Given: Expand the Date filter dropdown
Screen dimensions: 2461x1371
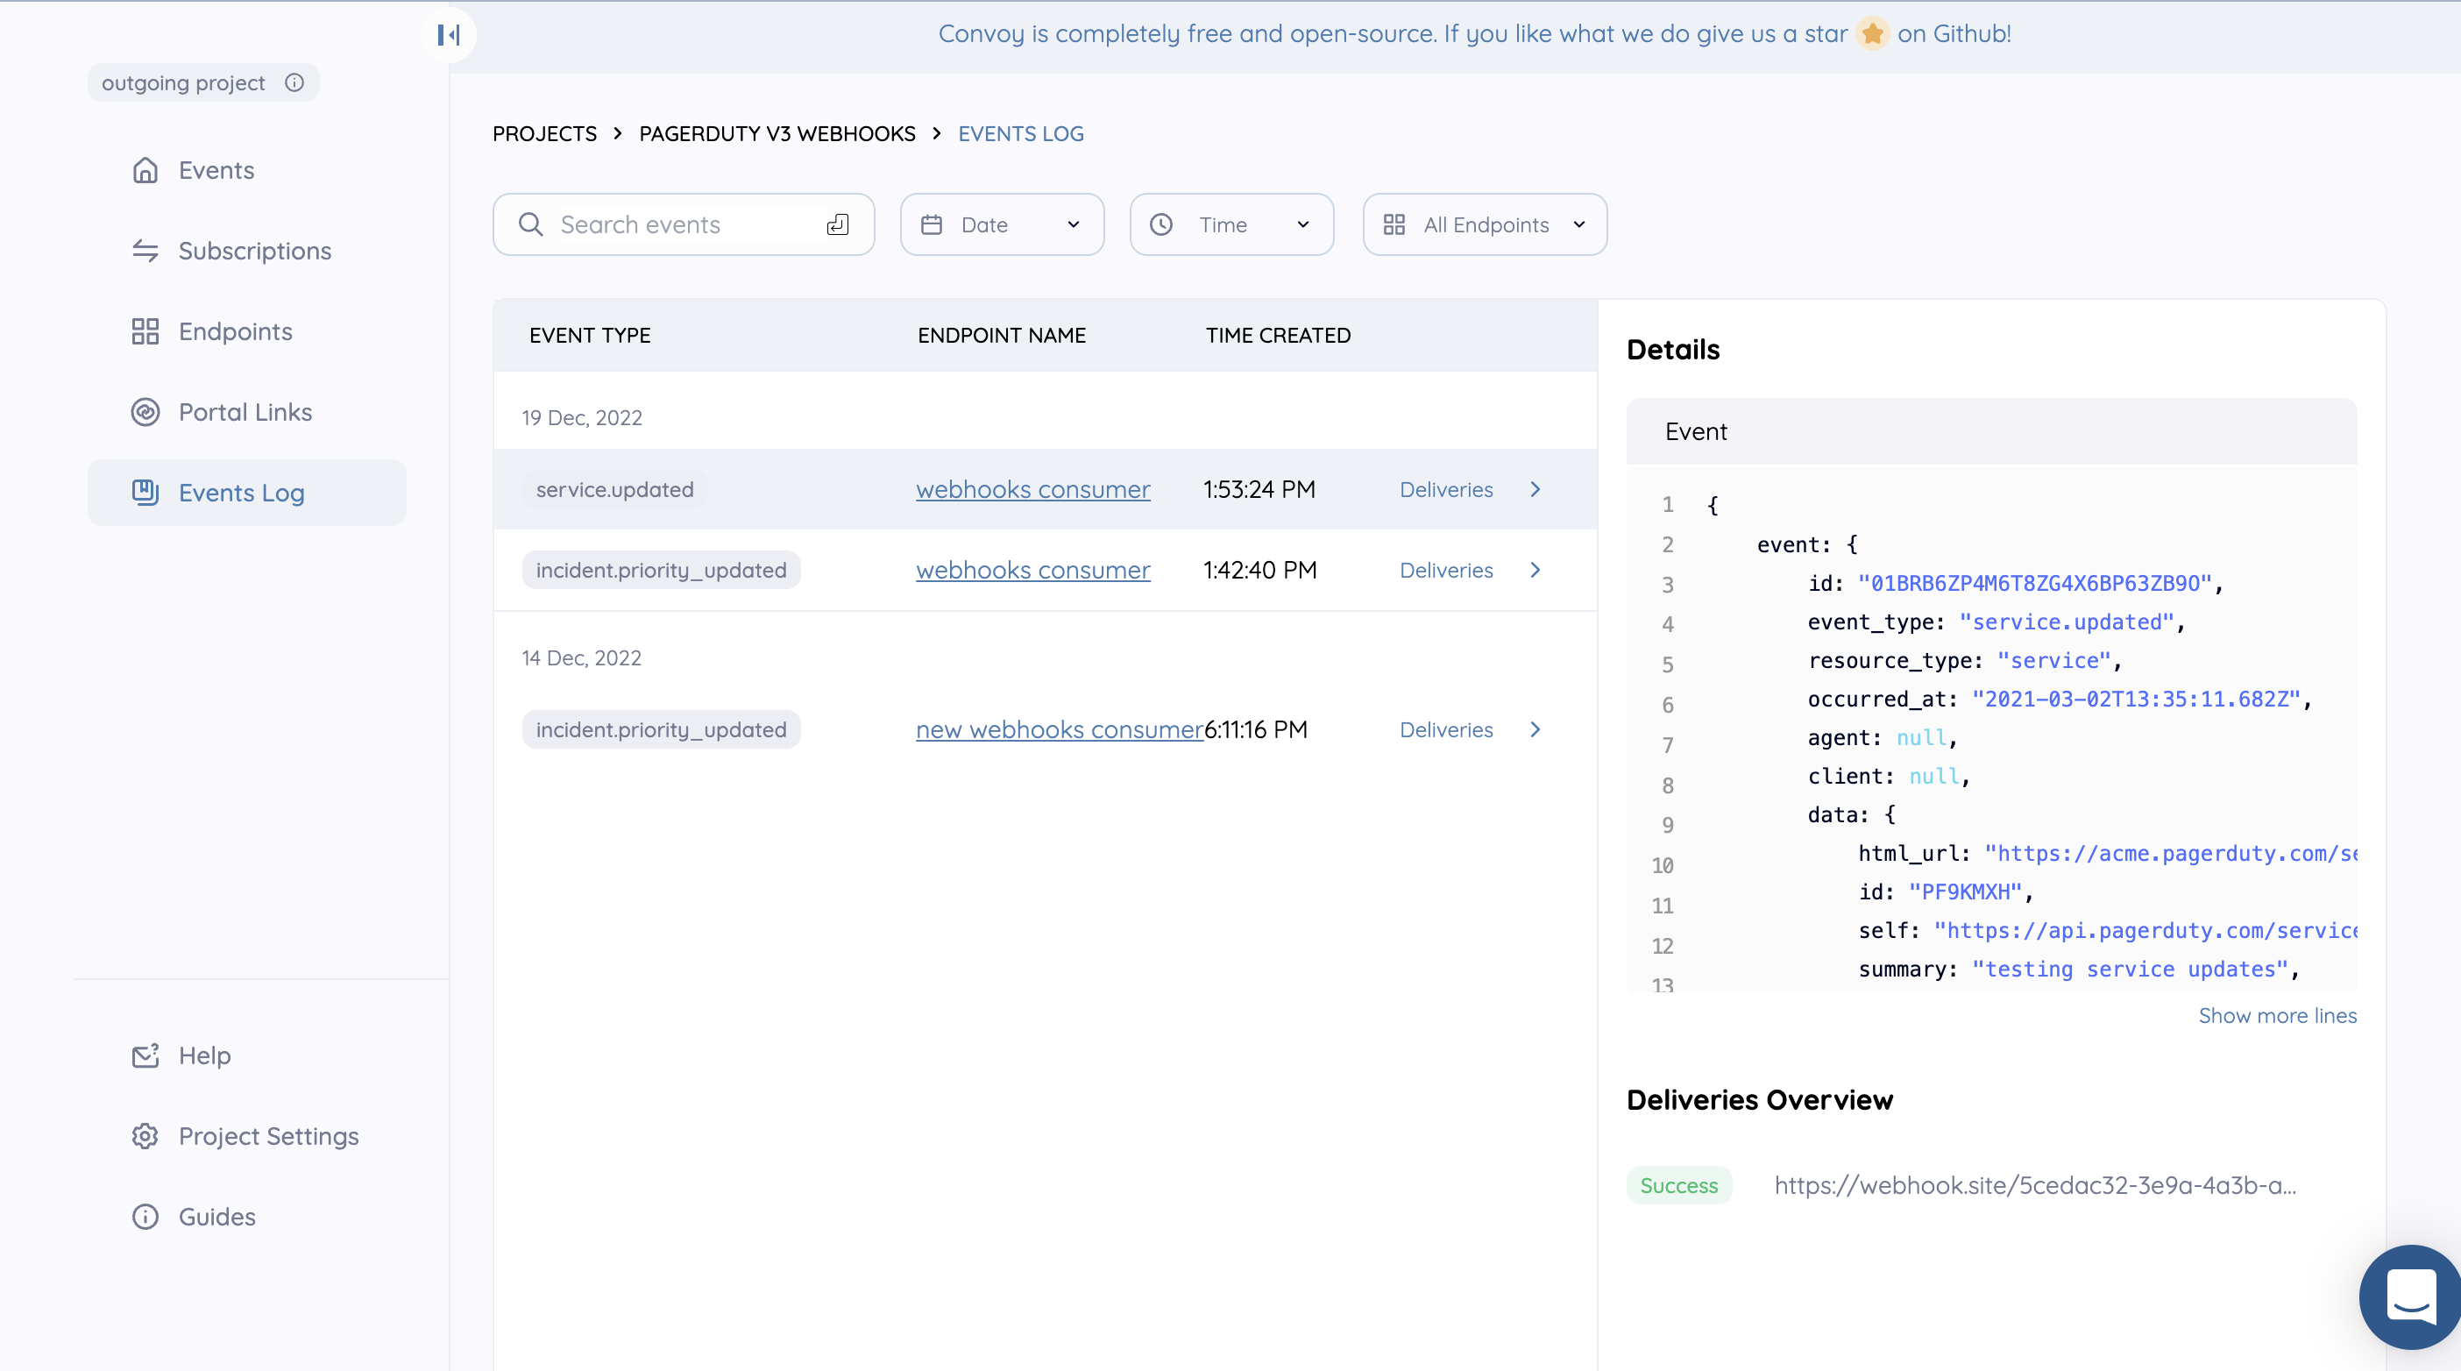Looking at the screenshot, I should coord(1001,224).
